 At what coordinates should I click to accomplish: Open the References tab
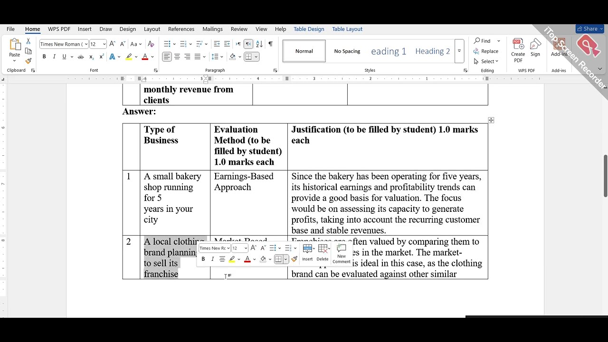point(181,29)
